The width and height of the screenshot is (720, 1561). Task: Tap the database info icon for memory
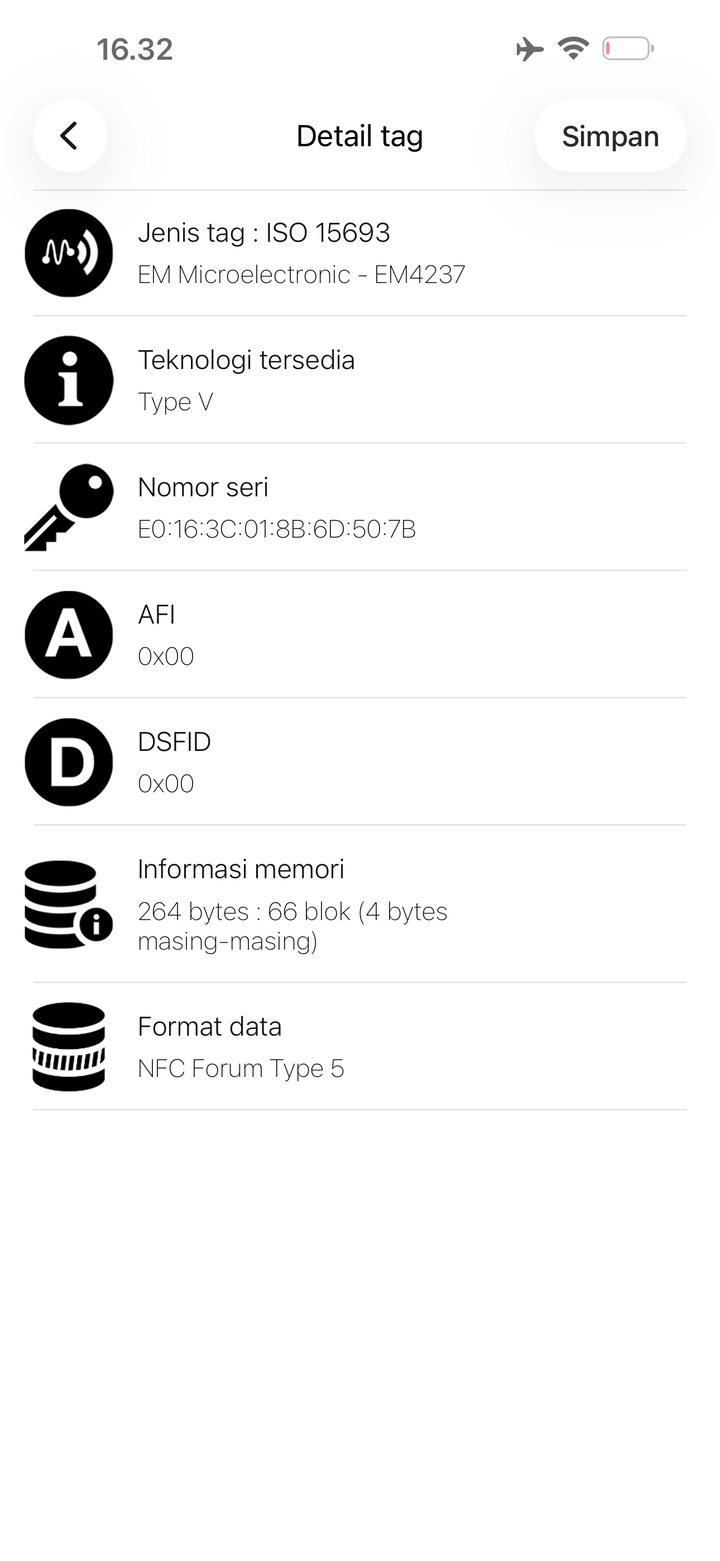coord(69,905)
